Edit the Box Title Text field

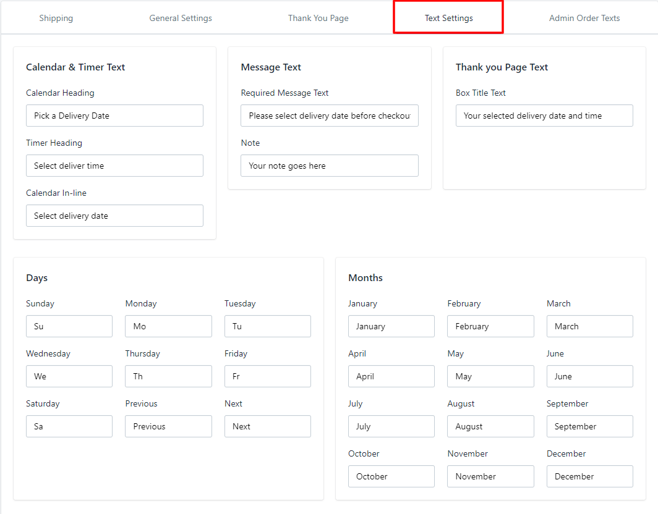pos(544,116)
